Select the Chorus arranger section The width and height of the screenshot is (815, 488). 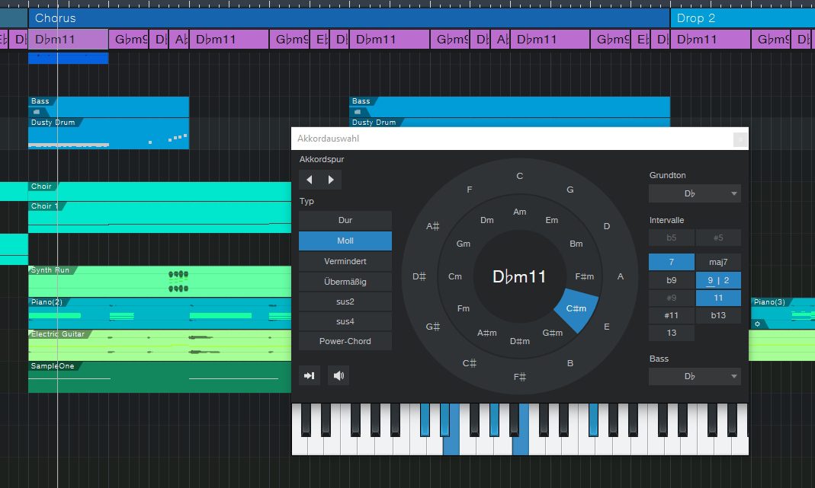305,18
